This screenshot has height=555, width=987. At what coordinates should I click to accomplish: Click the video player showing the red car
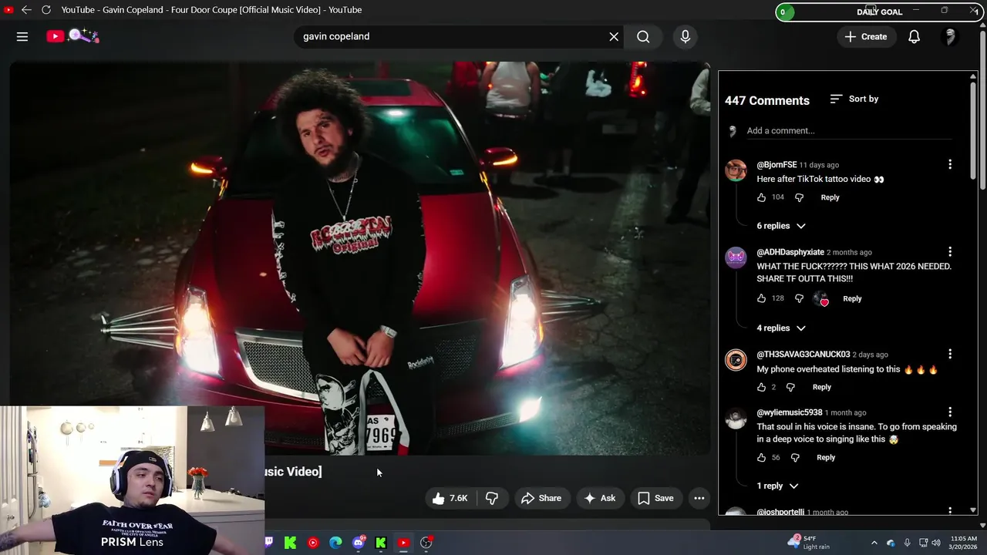[359, 258]
